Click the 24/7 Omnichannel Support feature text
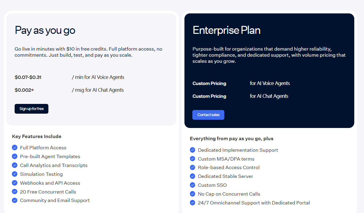 254,203
